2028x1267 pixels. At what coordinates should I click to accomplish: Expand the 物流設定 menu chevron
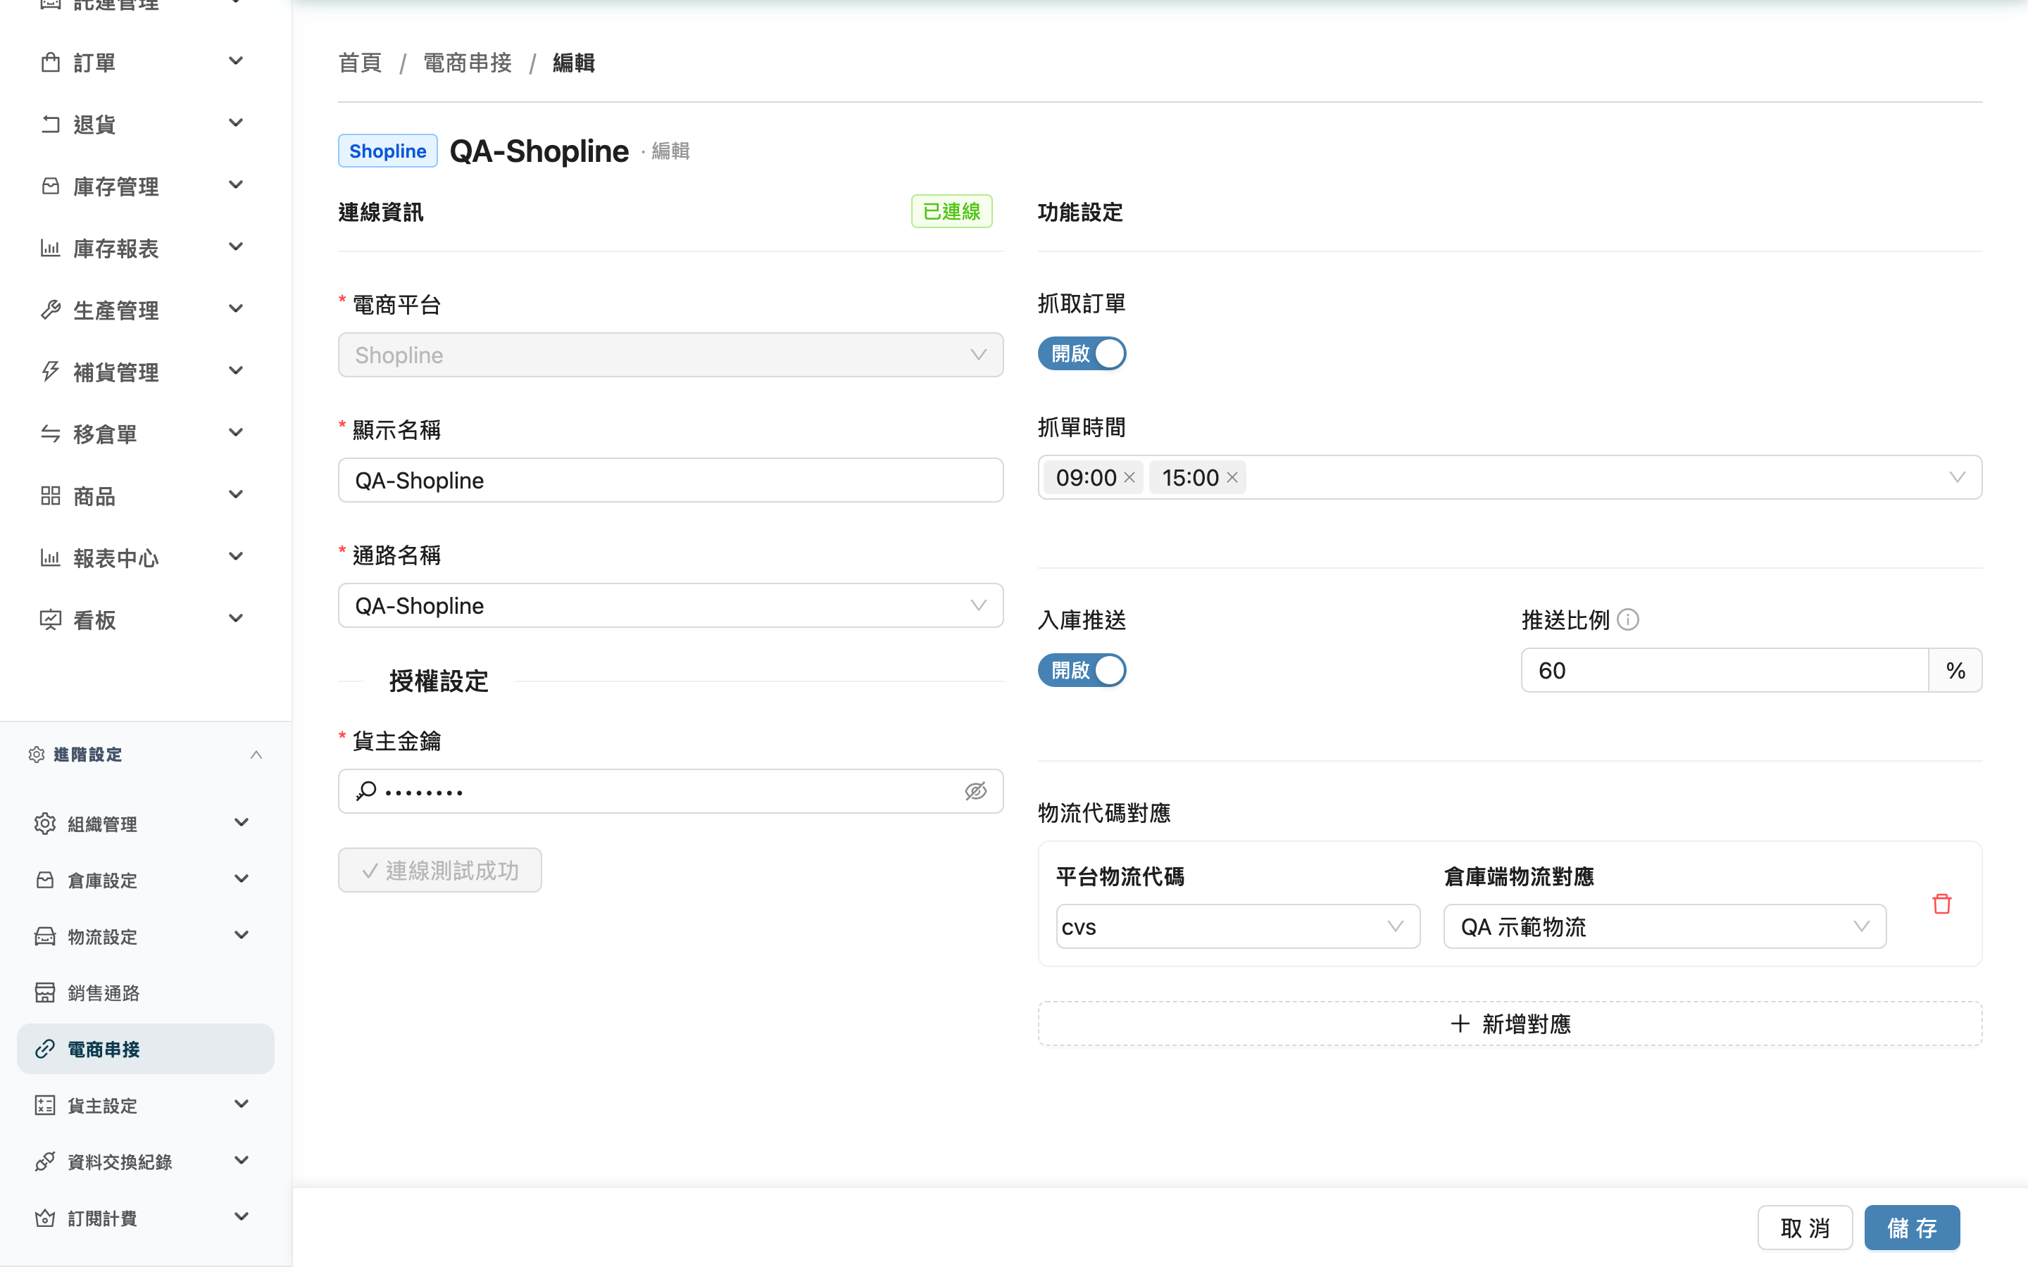[242, 935]
